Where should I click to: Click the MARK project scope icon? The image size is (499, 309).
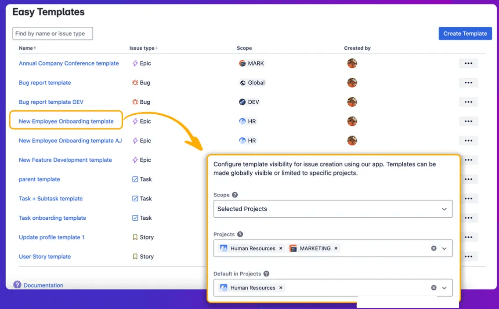click(242, 63)
